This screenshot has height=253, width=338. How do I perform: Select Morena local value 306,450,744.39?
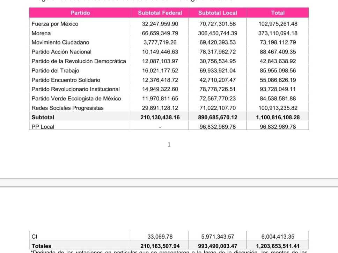[218, 33]
